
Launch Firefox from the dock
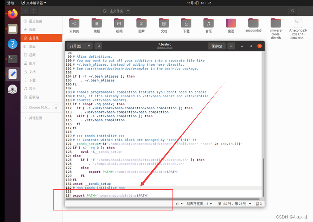pyautogui.click(x=13, y=14)
